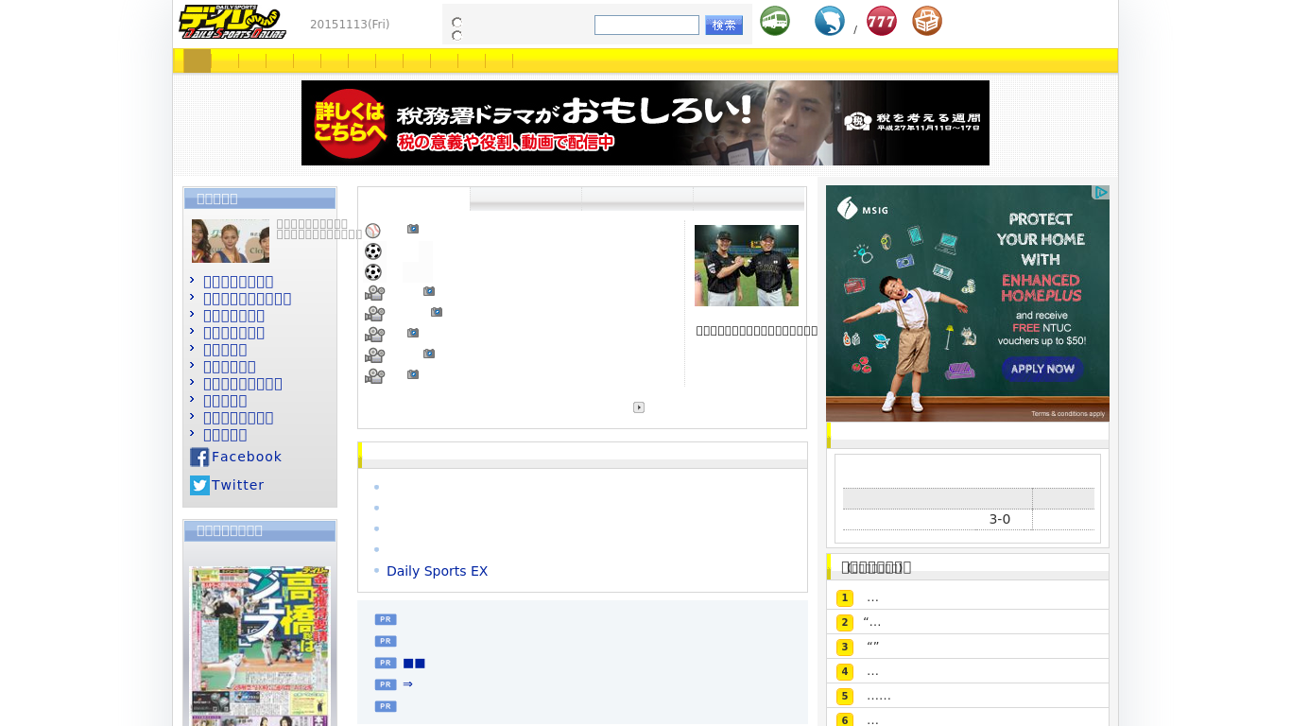The image size is (1291, 726).
Task: Click the Twitter icon in the left sidebar
Action: tap(199, 485)
